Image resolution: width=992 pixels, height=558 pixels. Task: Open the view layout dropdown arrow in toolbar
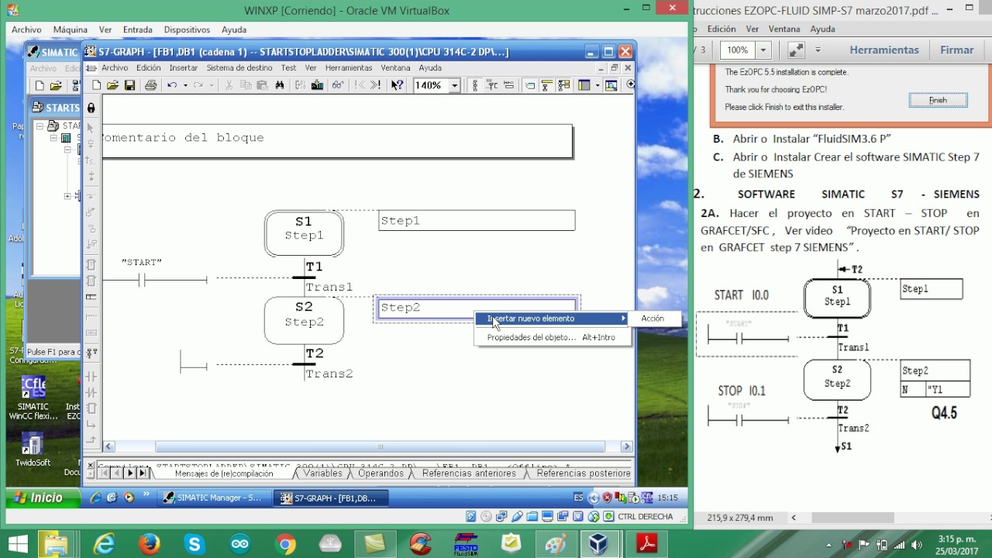tap(598, 85)
